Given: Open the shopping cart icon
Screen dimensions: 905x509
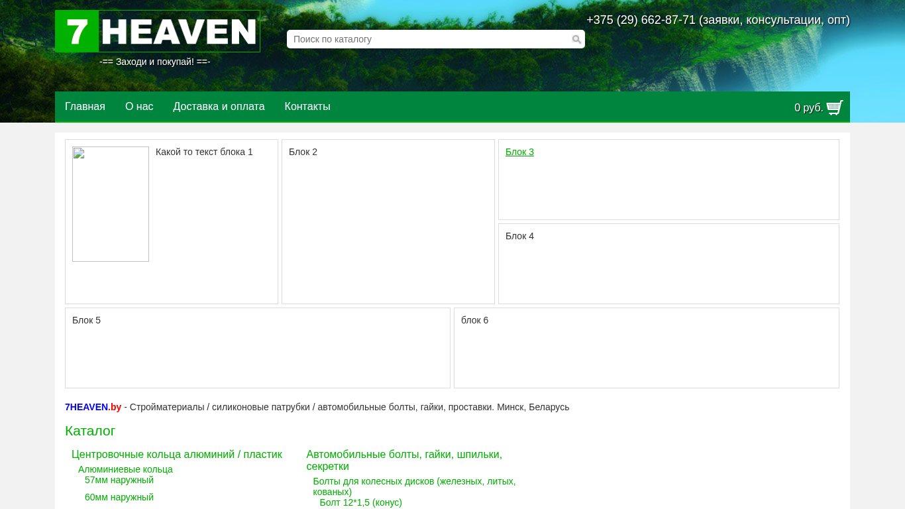Looking at the screenshot, I should (x=835, y=107).
